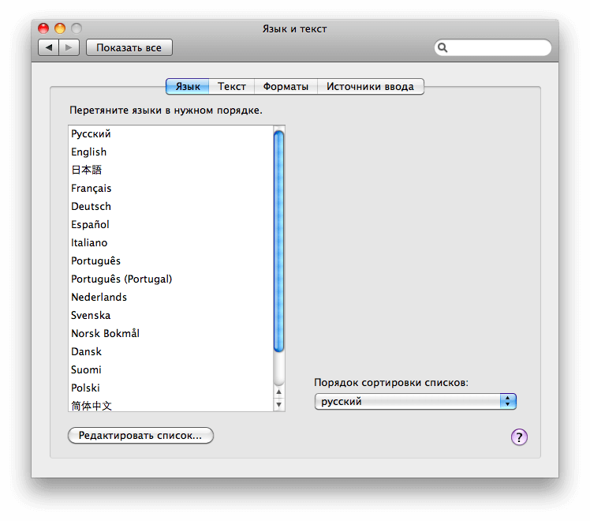The width and height of the screenshot is (590, 521).
Task: Go forward with the right arrow button
Action: pyautogui.click(x=69, y=47)
